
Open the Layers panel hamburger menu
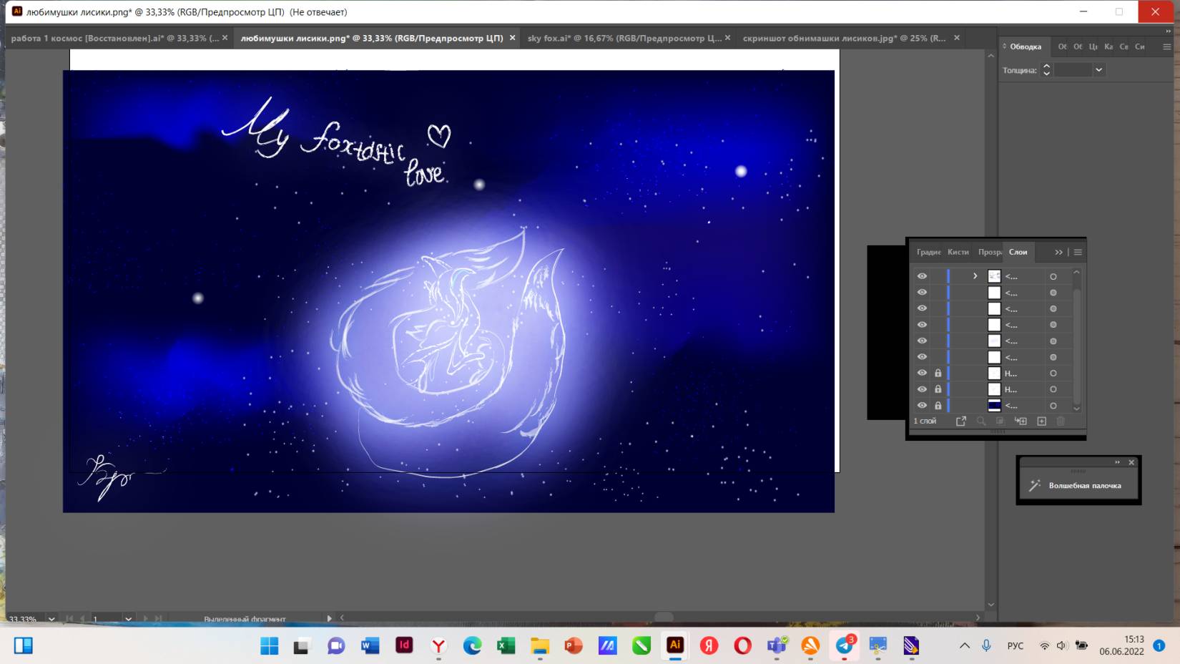pos(1078,253)
